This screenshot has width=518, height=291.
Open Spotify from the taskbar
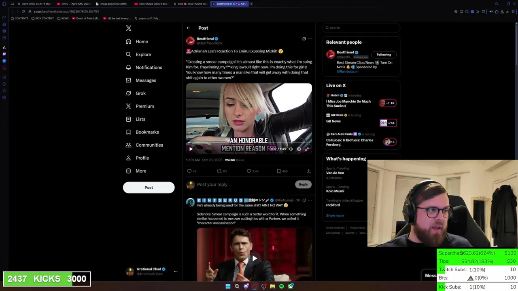pos(282,287)
